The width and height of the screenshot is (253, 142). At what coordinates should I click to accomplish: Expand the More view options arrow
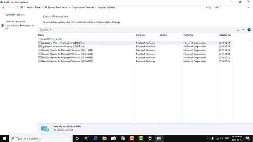click(x=243, y=30)
